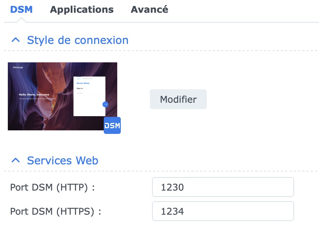Click the blue DSM badge icon
The height and width of the screenshot is (226, 319).
112,125
